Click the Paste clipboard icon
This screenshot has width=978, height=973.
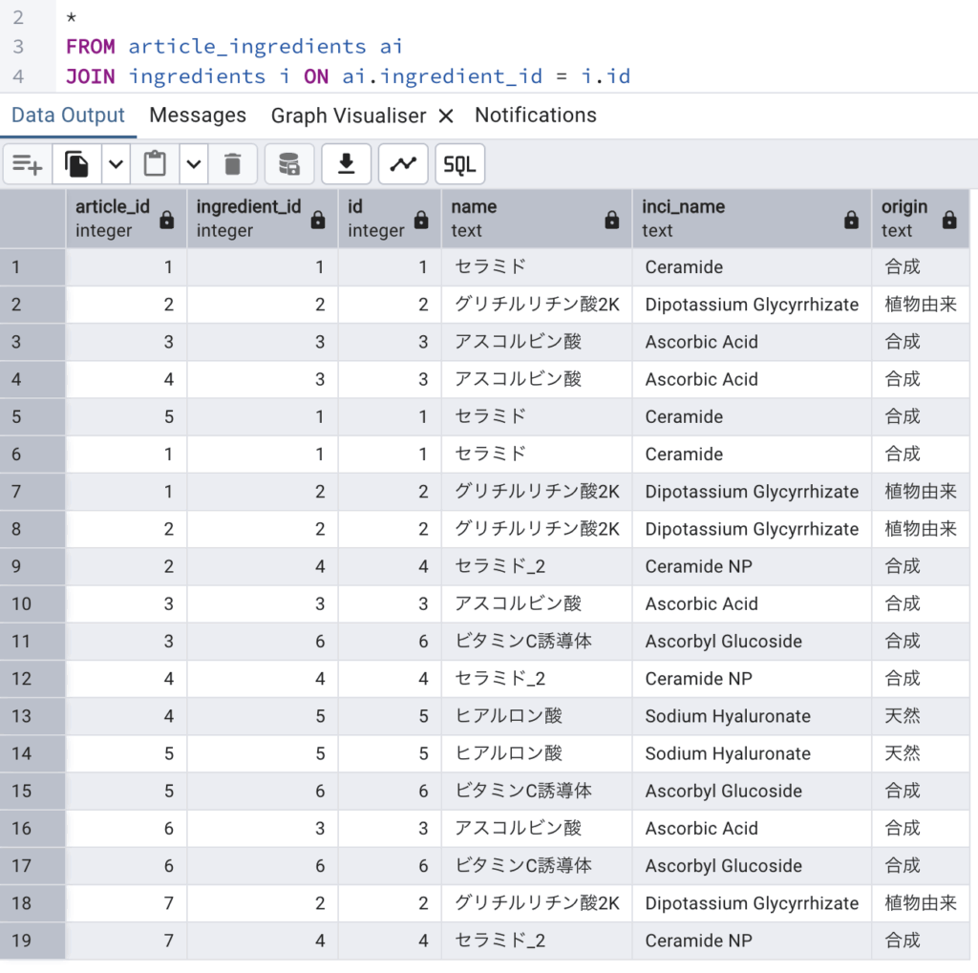click(155, 164)
